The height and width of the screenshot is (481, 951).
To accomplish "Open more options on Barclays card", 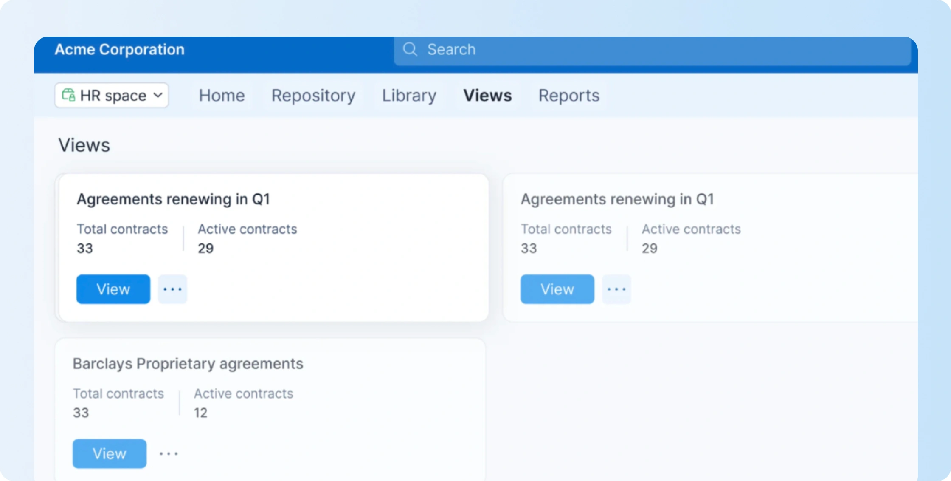I will point(169,454).
